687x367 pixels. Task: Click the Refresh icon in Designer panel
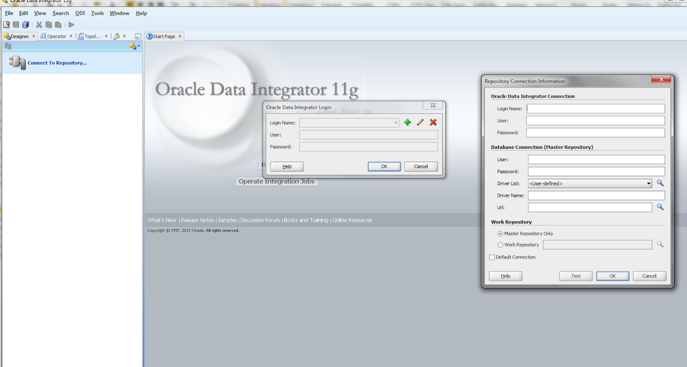click(x=8, y=46)
